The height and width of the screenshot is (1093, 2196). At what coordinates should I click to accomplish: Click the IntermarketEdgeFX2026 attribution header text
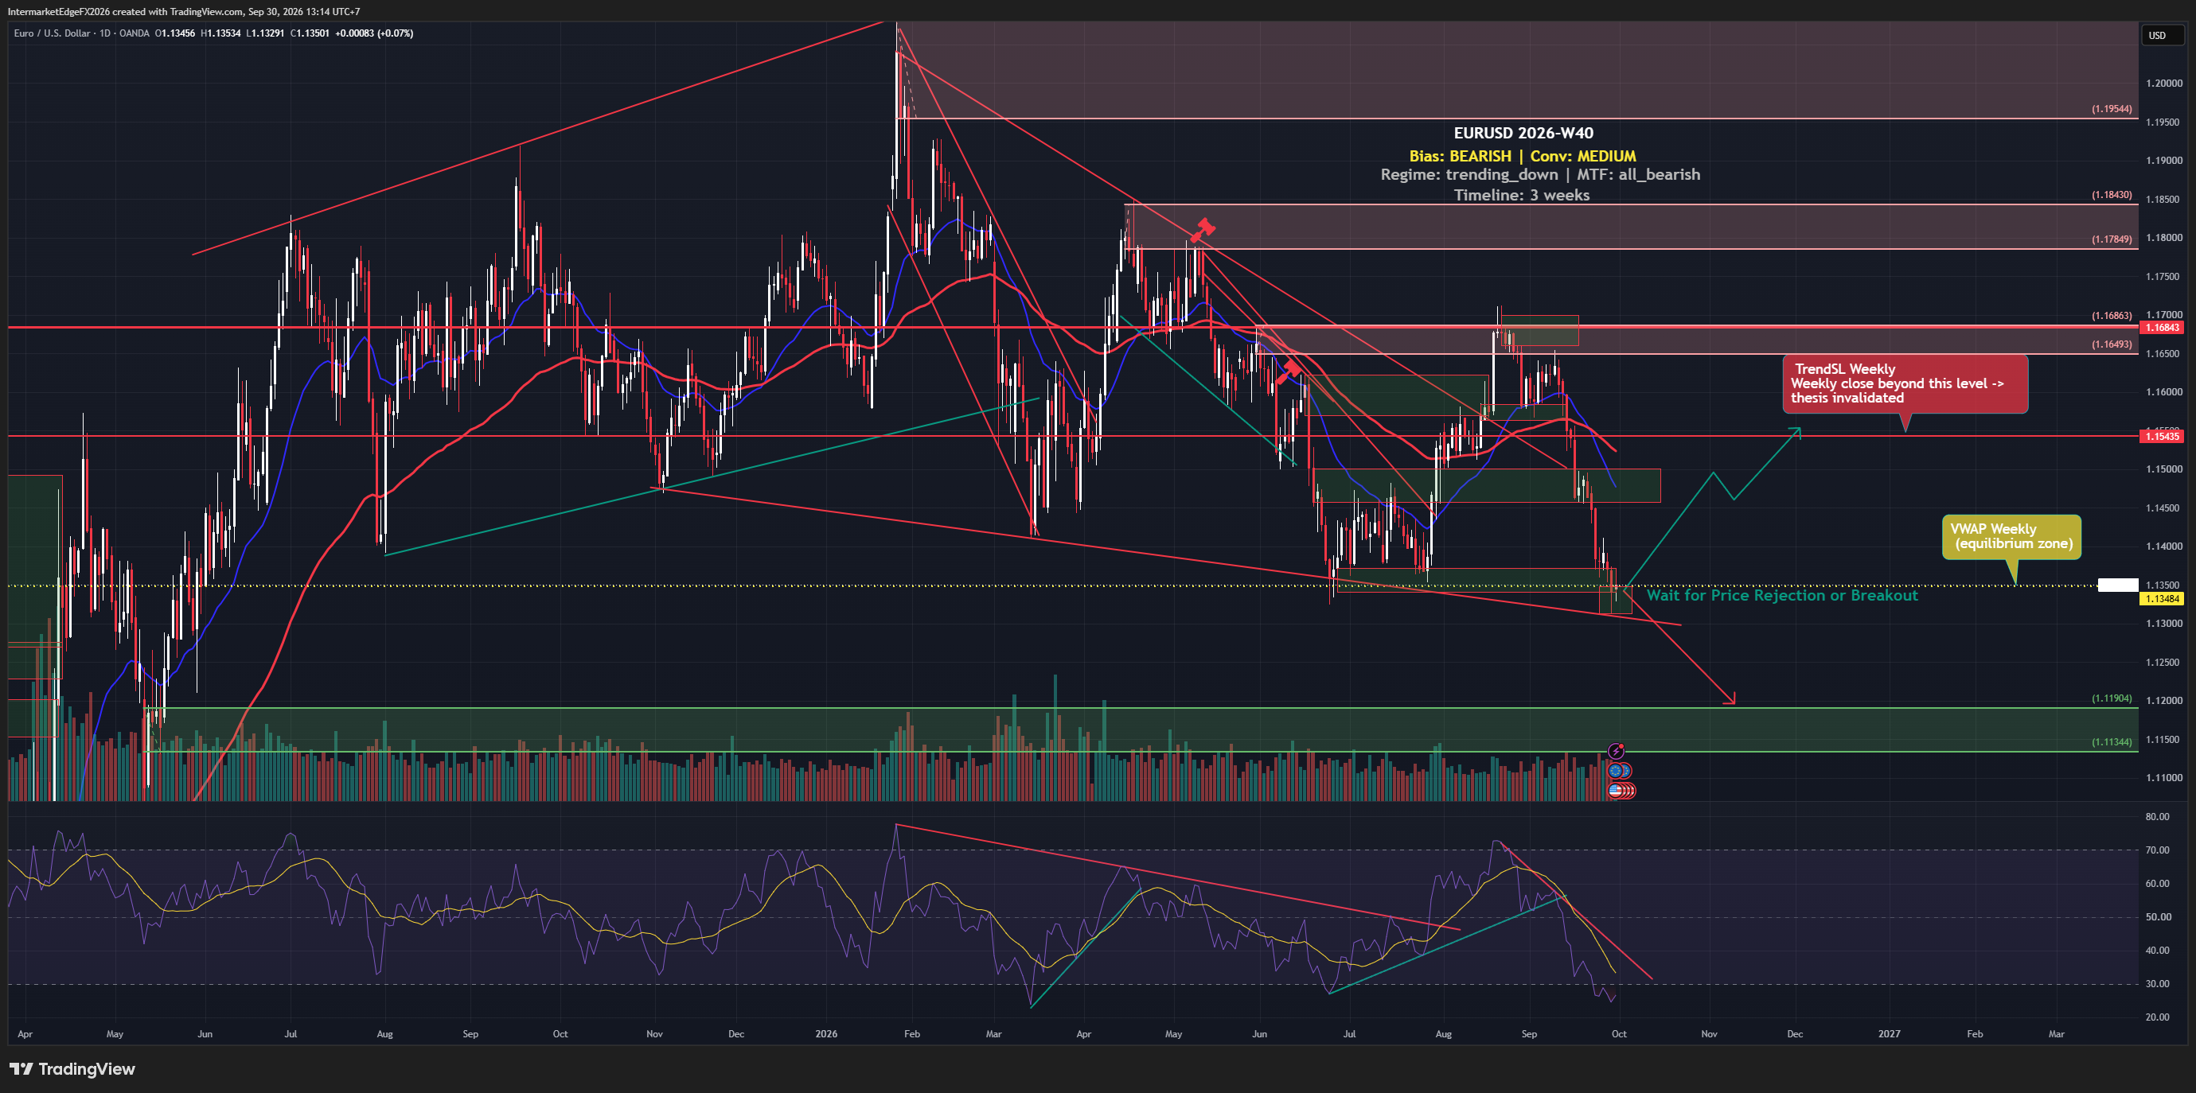tap(183, 11)
